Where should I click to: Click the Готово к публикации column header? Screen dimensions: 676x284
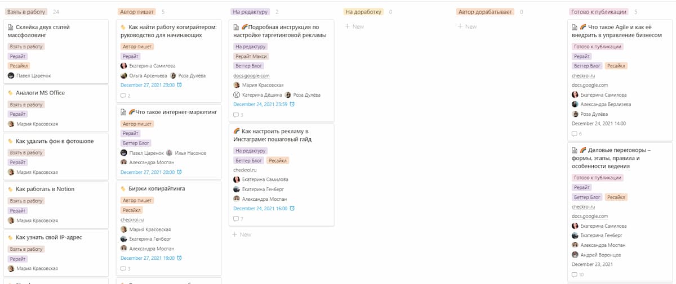599,12
